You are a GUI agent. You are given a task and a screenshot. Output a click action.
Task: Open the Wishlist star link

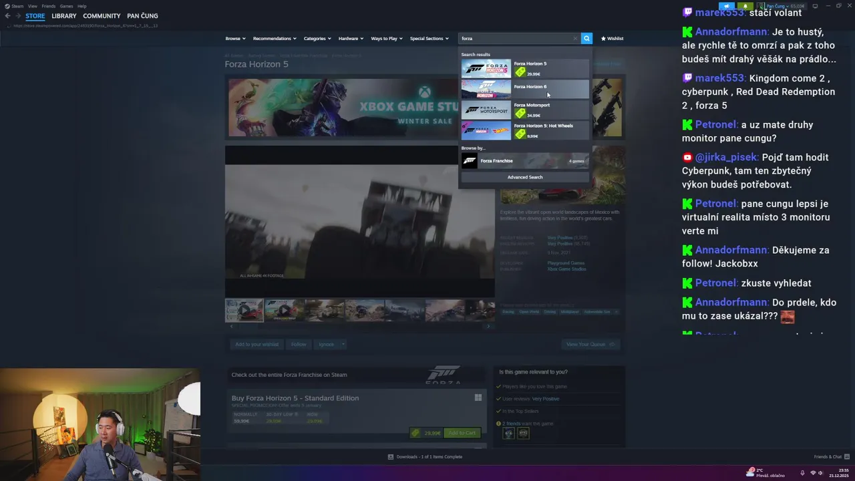[612, 39]
